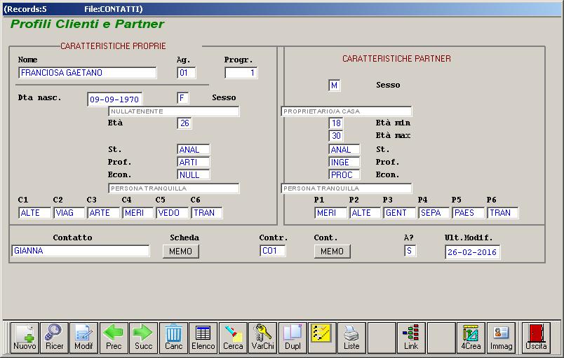The width and height of the screenshot is (564, 358).
Task: Click the partner Econ. field PROC
Action: click(344, 175)
